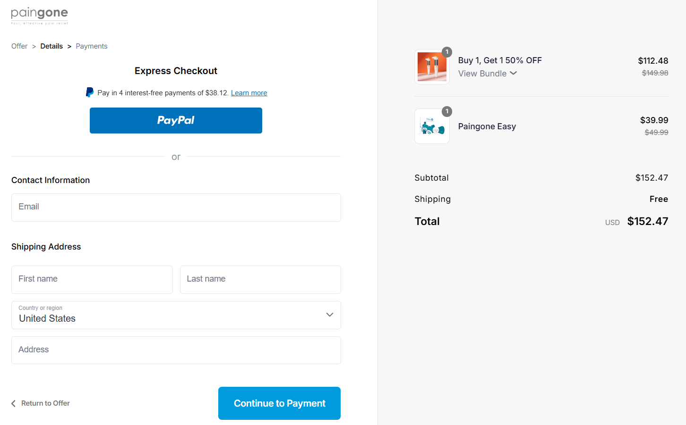Click the Address field
Screen dimensions: 686x425
tap(176, 350)
